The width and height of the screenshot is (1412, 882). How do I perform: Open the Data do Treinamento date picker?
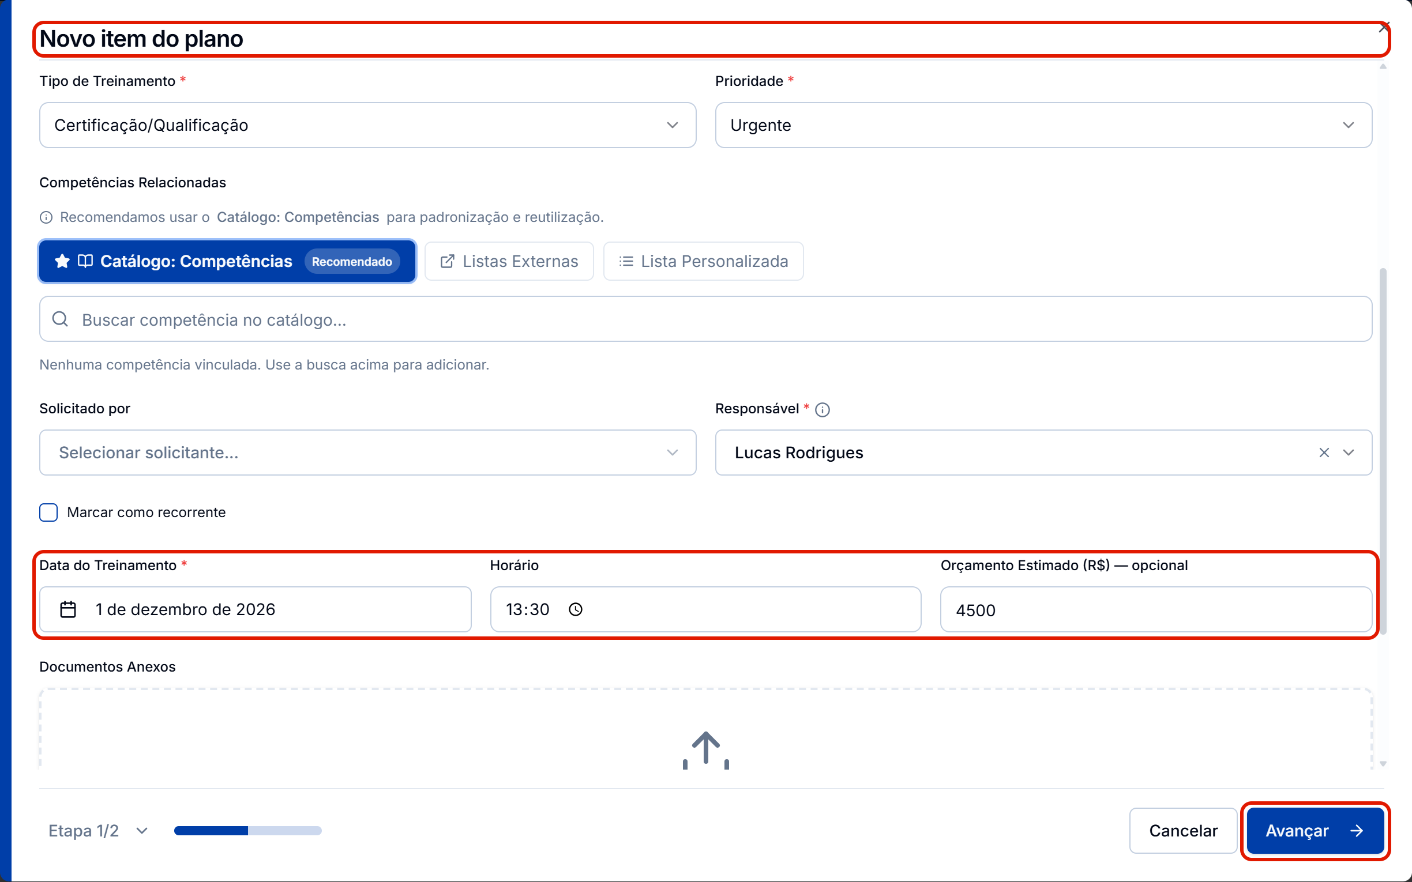click(x=255, y=609)
